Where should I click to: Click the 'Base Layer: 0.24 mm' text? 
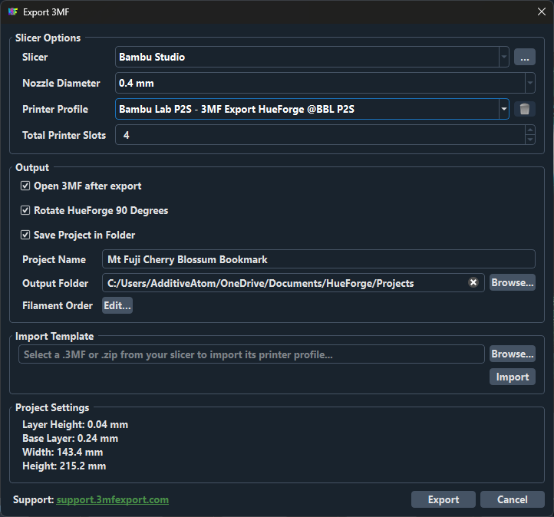[x=71, y=438]
